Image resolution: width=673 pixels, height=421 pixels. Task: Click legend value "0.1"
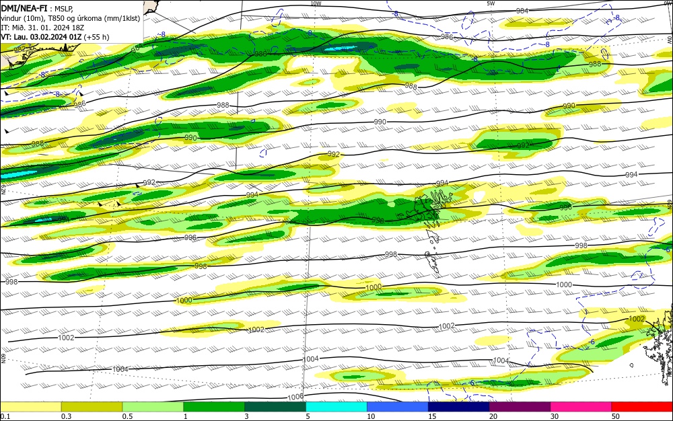5,416
